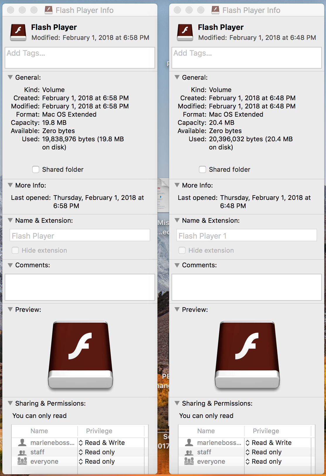Click Capacity 20.4 MB value

222,123
